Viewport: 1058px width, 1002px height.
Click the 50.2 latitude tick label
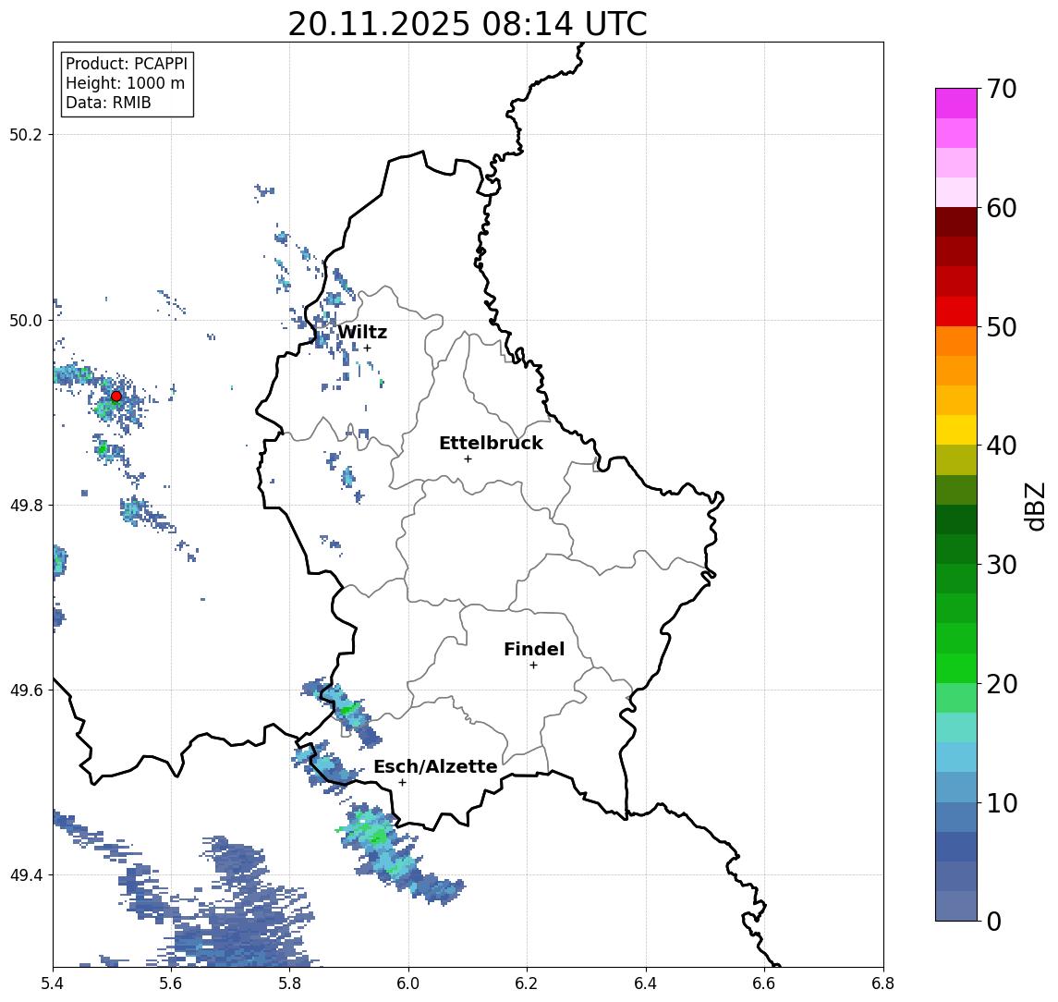25,134
